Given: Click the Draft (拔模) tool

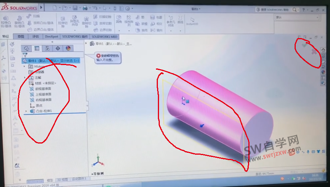Looking at the screenshot, I should tap(141, 24).
